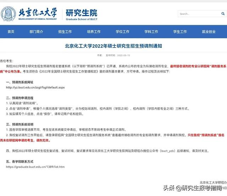Click the line 1. 认真阅读“调剂说明”

click(22, 103)
